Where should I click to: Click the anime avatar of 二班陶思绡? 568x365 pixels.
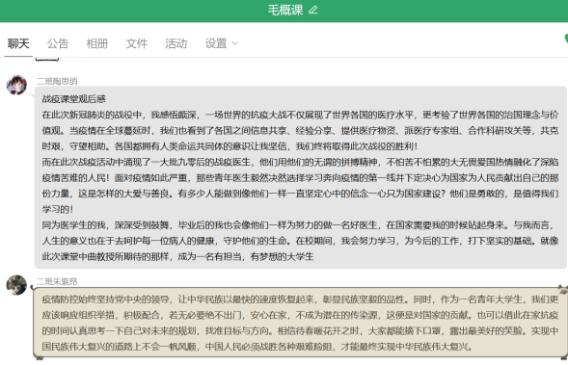pos(16,85)
